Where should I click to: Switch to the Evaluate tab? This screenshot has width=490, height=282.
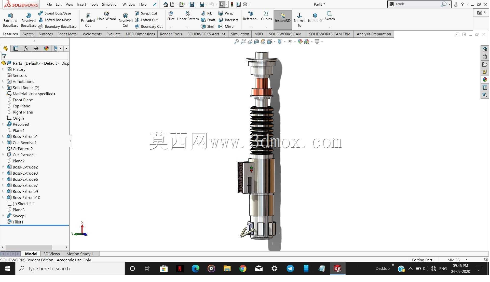[x=114, y=34]
